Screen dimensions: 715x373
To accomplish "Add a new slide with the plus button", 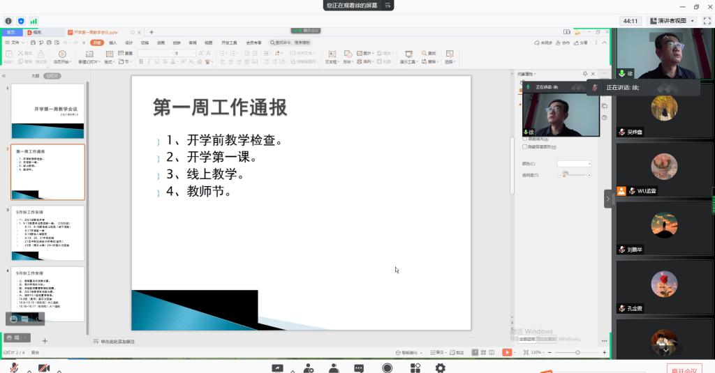I will [45, 341].
